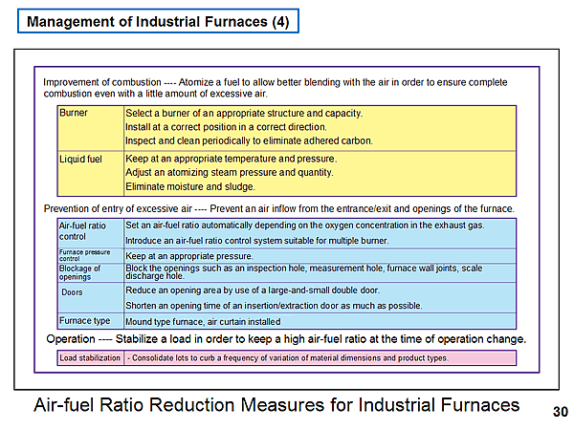Click 'Introduce an air-fuel ratio control system' line
Viewport: 574px width, 430px height.
257,241
